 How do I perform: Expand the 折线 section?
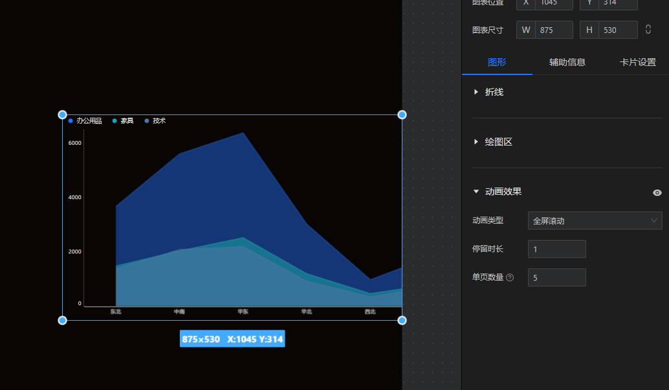494,92
